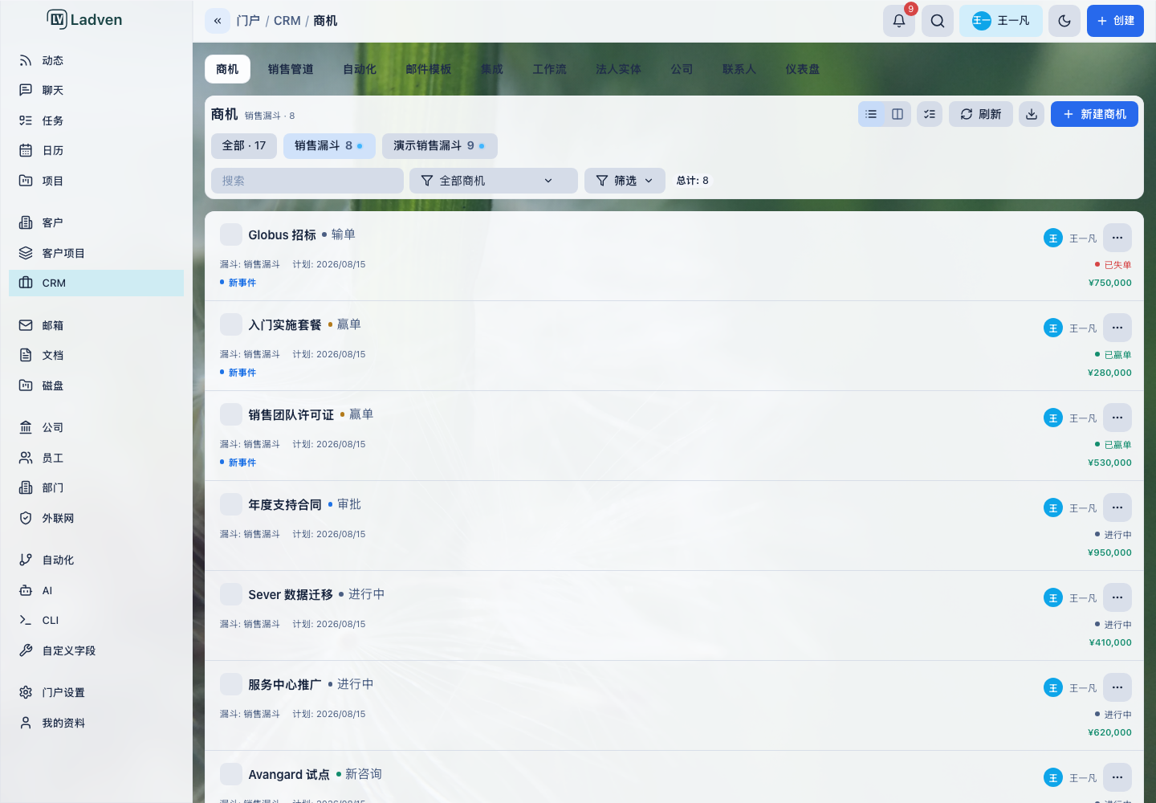1156x803 pixels.
Task: Switch to 工作流 tab
Action: (550, 69)
